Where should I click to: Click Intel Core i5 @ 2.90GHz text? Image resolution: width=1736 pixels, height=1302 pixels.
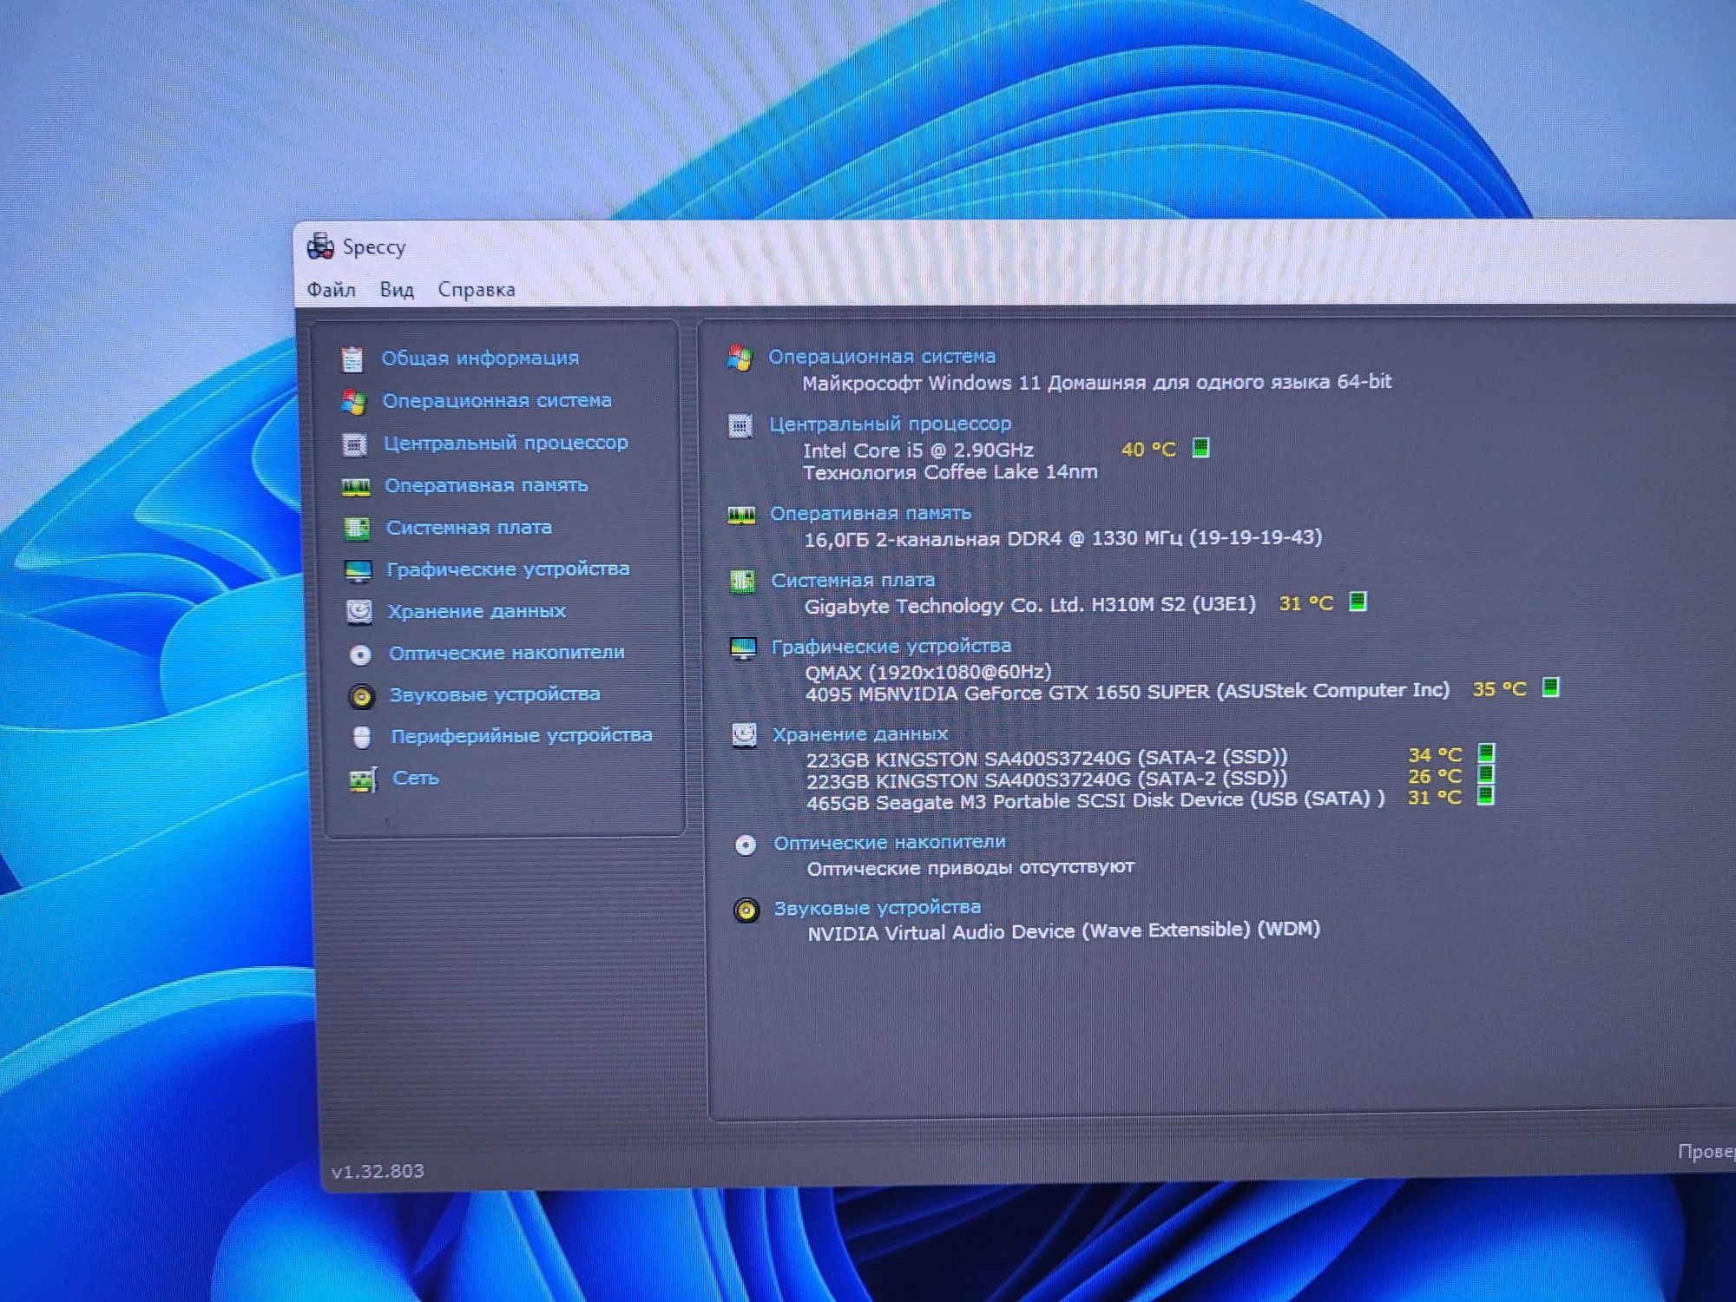[x=918, y=450]
